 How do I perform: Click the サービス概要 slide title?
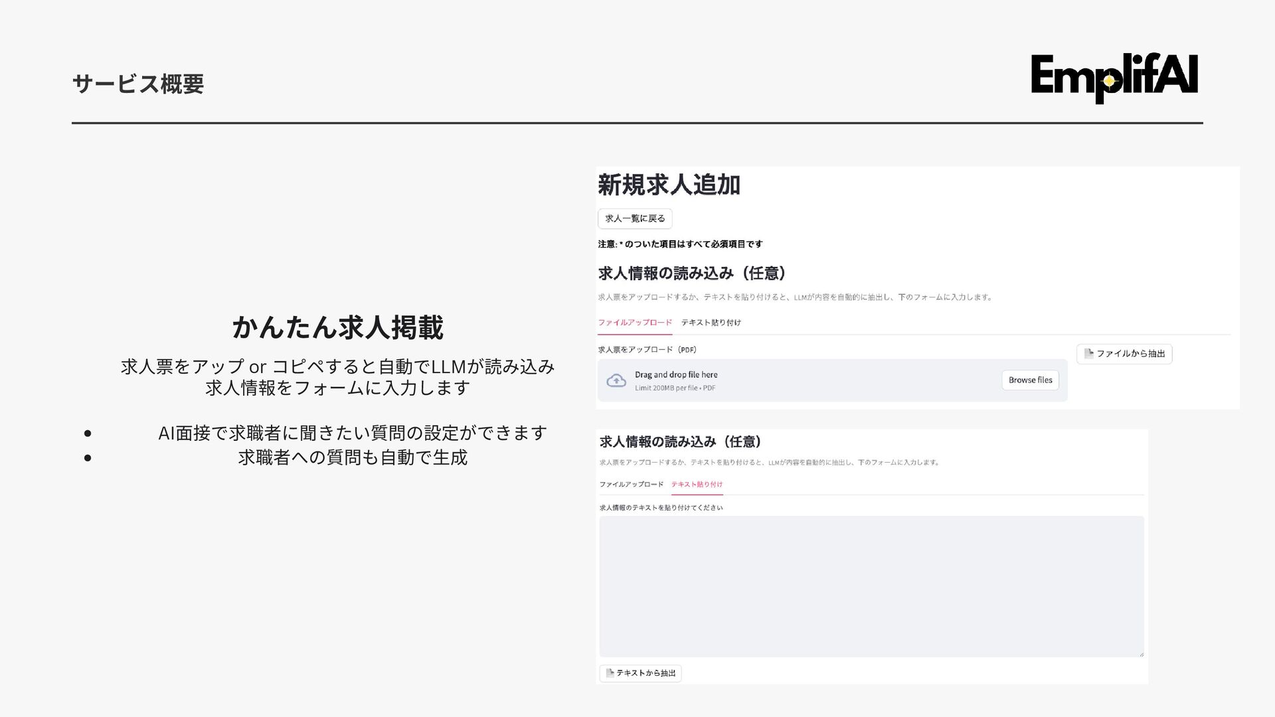[x=138, y=84]
